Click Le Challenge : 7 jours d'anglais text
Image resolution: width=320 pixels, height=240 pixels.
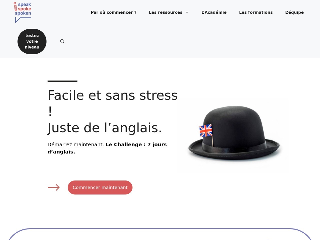point(107,148)
